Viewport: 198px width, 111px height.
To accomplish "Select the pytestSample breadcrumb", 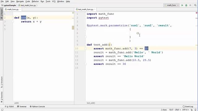I will click(9, 6).
